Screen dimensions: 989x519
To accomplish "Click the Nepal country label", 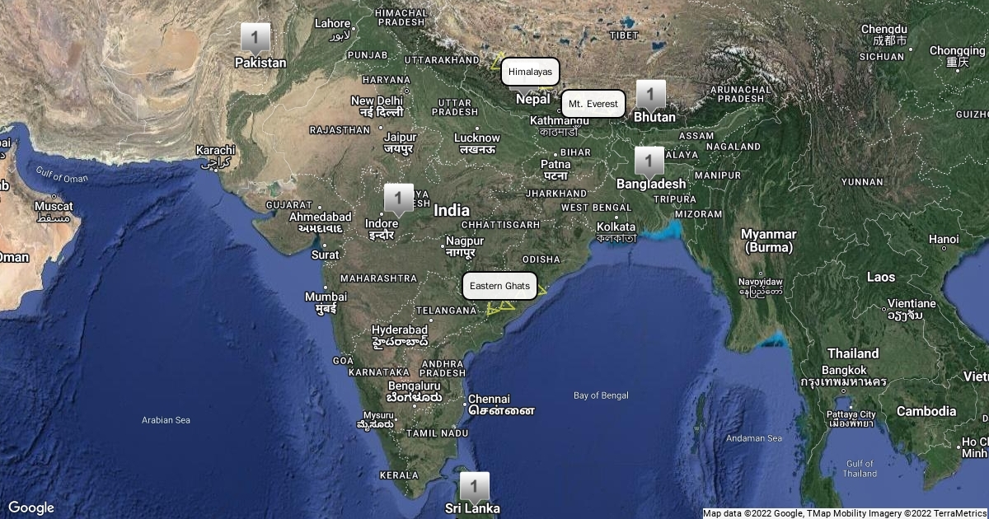I will 532,99.
